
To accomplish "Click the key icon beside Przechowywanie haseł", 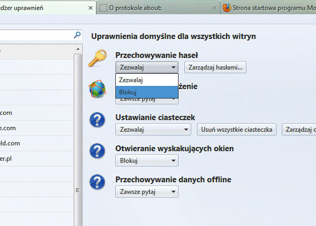I will click(98, 58).
